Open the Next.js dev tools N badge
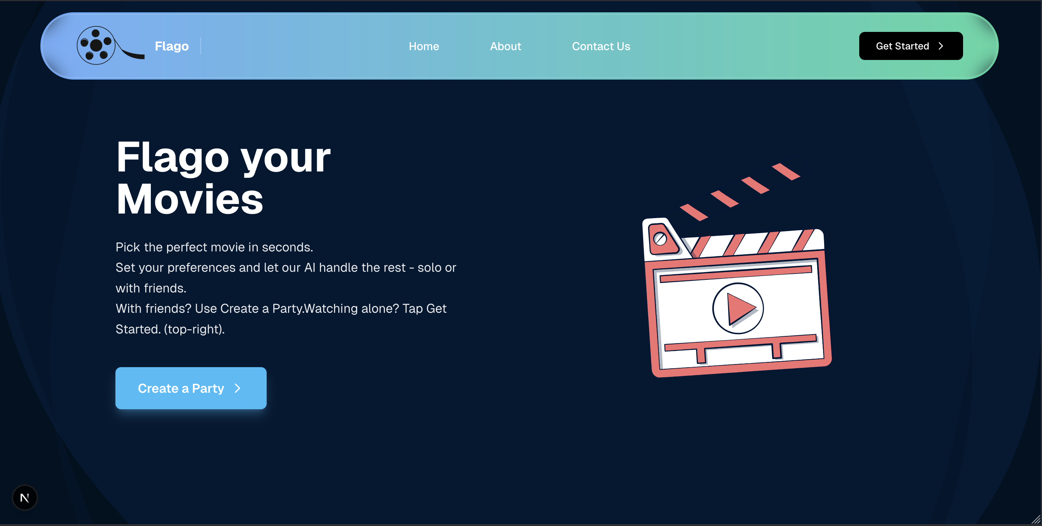This screenshot has width=1042, height=526. 25,497
